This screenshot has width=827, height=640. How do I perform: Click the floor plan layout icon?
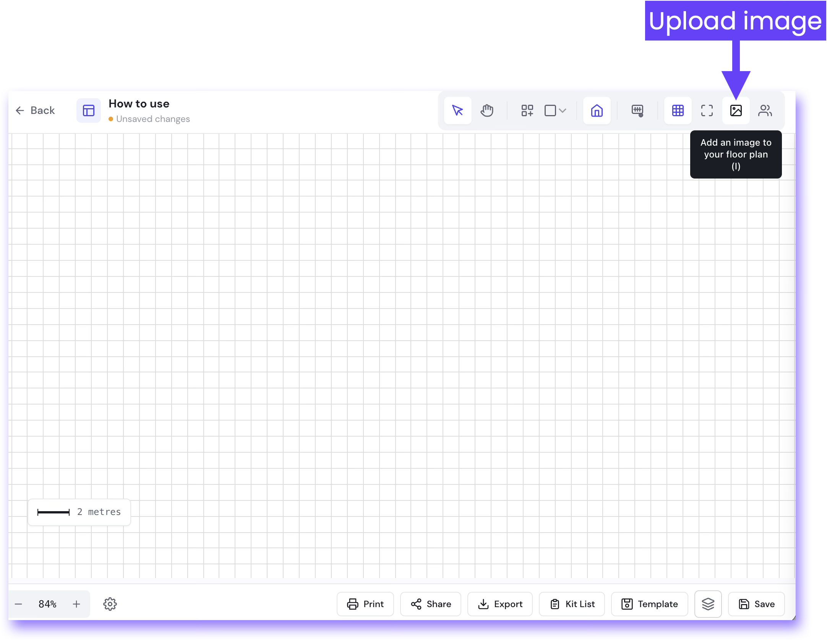(89, 110)
